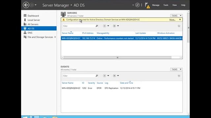Click the Events Filter text box
The height and width of the screenshot is (118, 211).
click(x=79, y=76)
